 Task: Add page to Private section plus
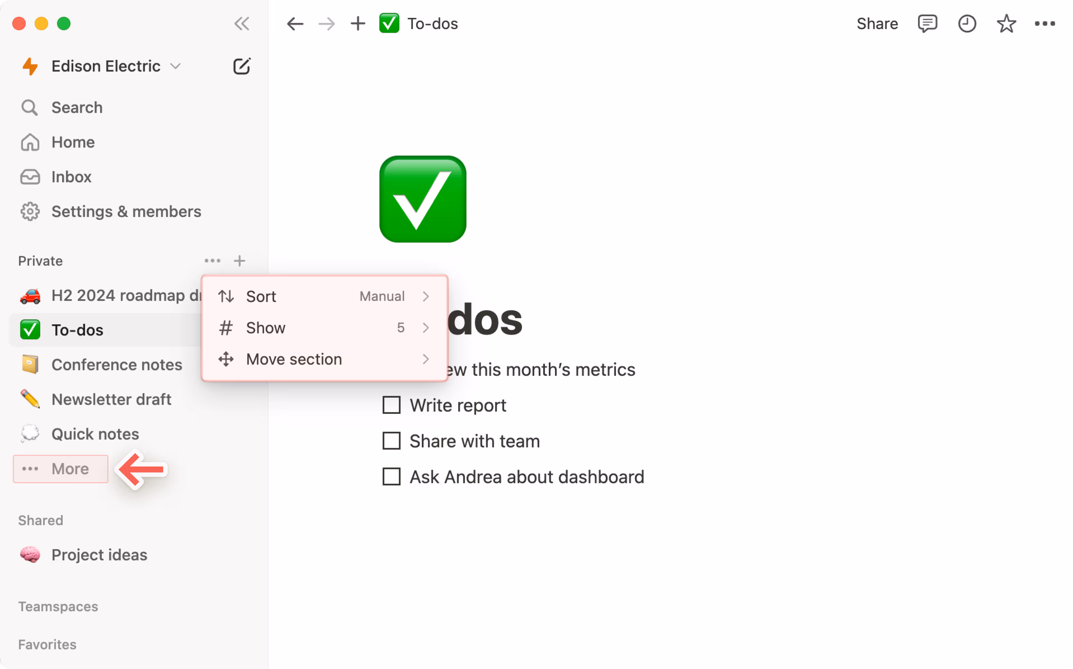239,261
